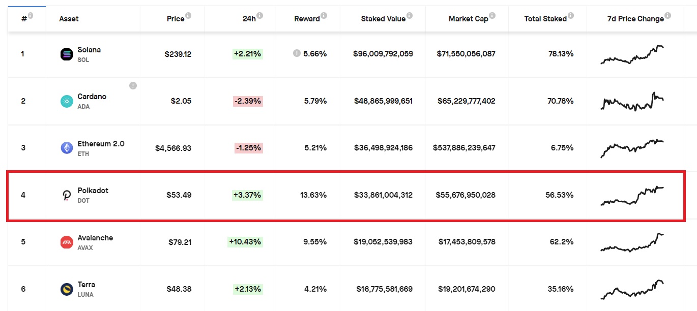The image size is (697, 311).
Task: View Avalanche's 7d price change sparkline
Action: click(632, 242)
